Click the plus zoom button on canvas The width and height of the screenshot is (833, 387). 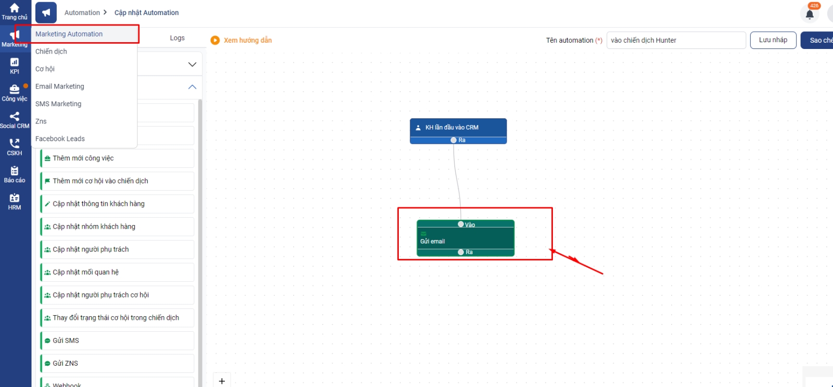[222, 381]
